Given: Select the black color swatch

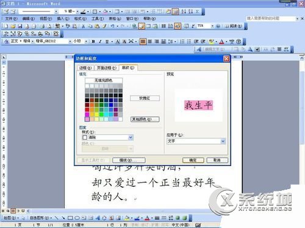Looking at the screenshot, I should [87, 100].
